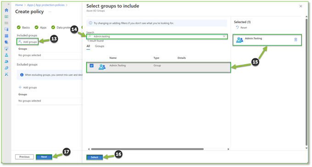This screenshot has width=312, height=167.
Task: Click the Previous button
Action: point(24,157)
